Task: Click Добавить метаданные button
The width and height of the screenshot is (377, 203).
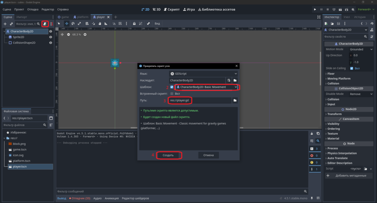Action: pyautogui.click(x=348, y=176)
